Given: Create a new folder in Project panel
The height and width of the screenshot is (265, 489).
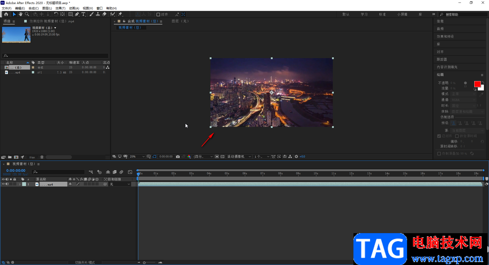Looking at the screenshot, I should pos(10,157).
